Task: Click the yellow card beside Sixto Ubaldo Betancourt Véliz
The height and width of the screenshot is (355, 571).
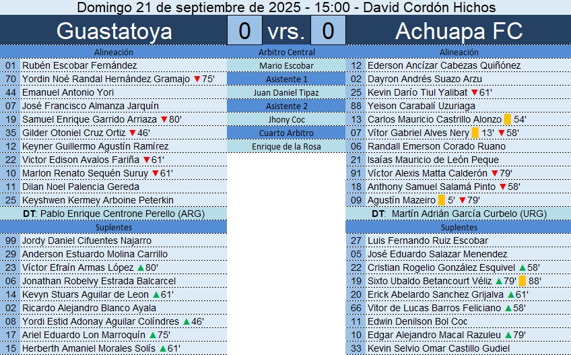Action: click(523, 281)
